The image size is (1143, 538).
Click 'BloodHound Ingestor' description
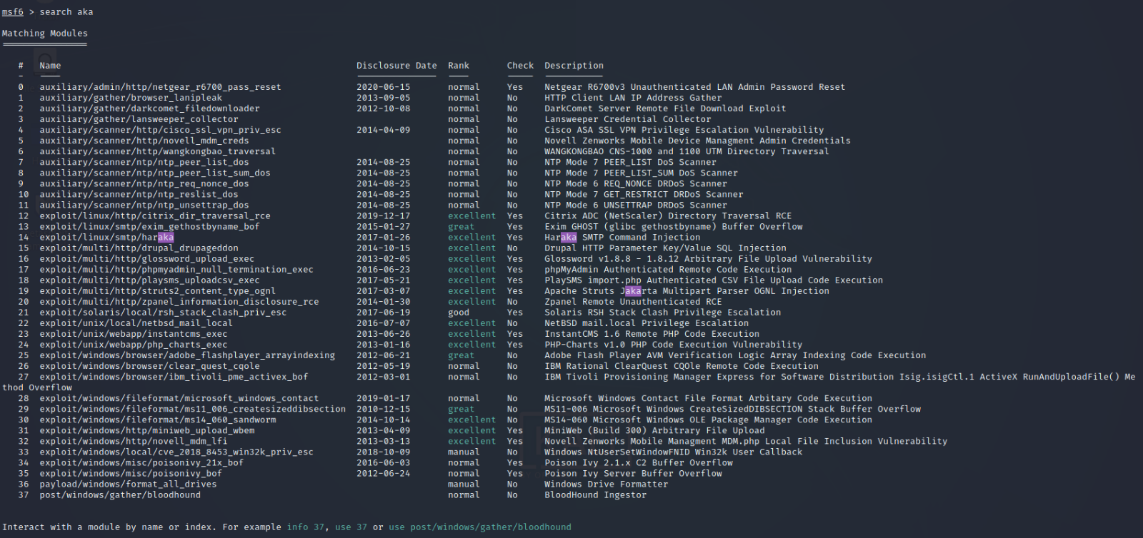[x=595, y=494]
